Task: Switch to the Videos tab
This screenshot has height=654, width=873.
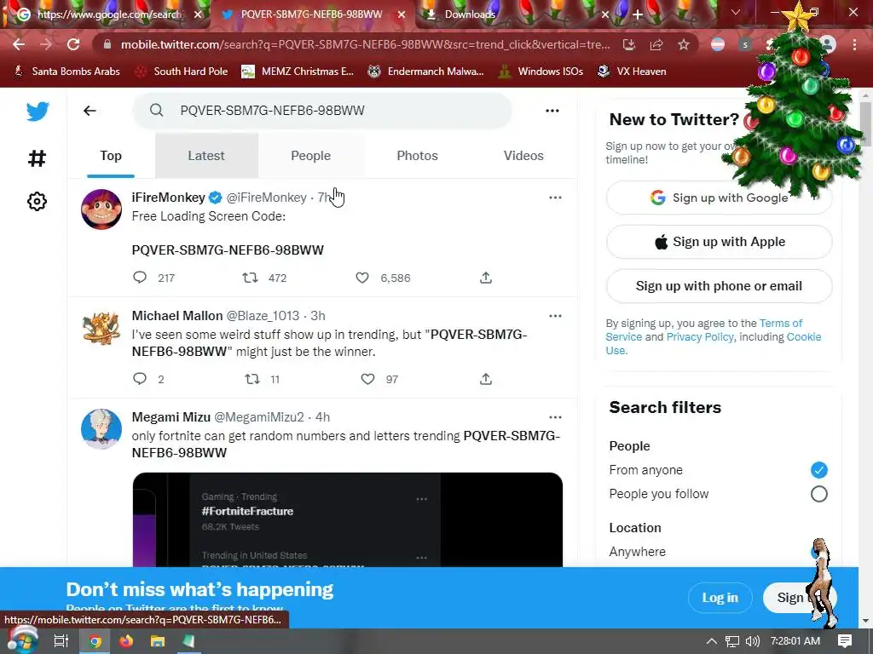Action: (x=523, y=156)
